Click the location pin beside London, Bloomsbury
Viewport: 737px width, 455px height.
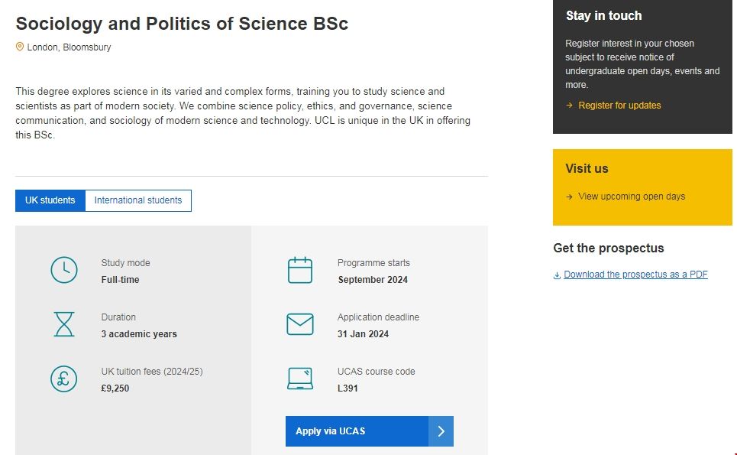pos(19,47)
